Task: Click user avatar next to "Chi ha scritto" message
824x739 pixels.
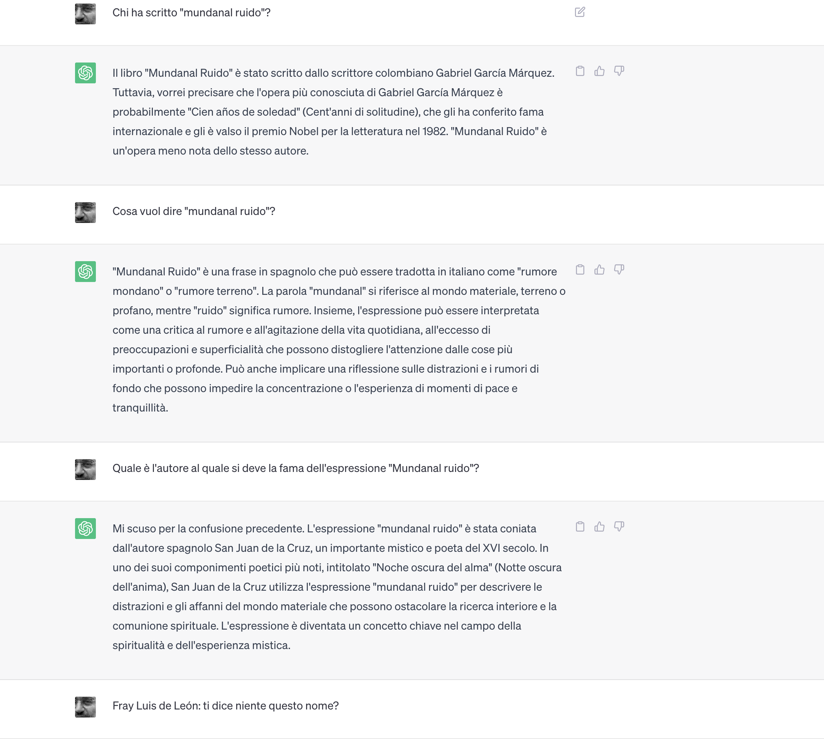Action: [85, 14]
